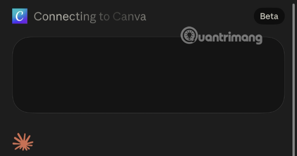Click the word Connecting in the title
Screen dimensions: 297x156
click(65, 17)
